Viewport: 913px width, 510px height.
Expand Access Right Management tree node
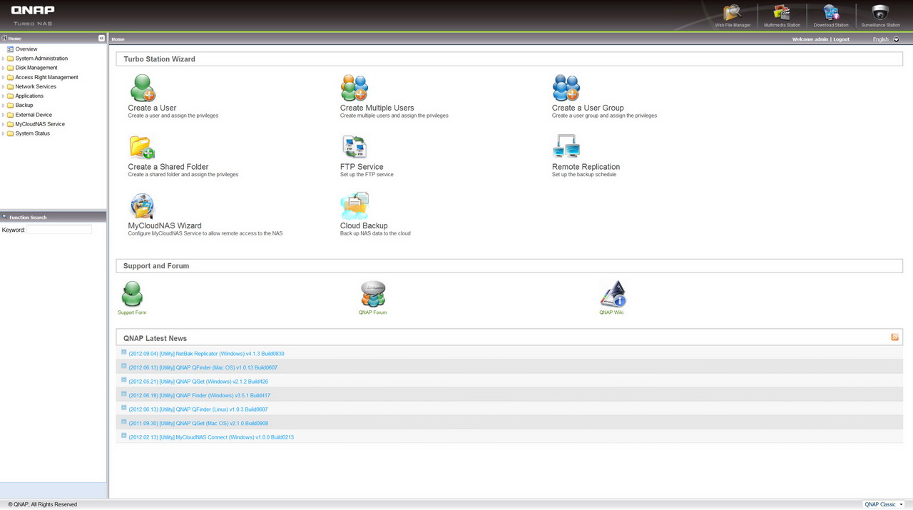coord(3,77)
